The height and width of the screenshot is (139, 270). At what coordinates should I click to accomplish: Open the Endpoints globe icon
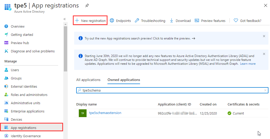pyautogui.click(x=112, y=21)
